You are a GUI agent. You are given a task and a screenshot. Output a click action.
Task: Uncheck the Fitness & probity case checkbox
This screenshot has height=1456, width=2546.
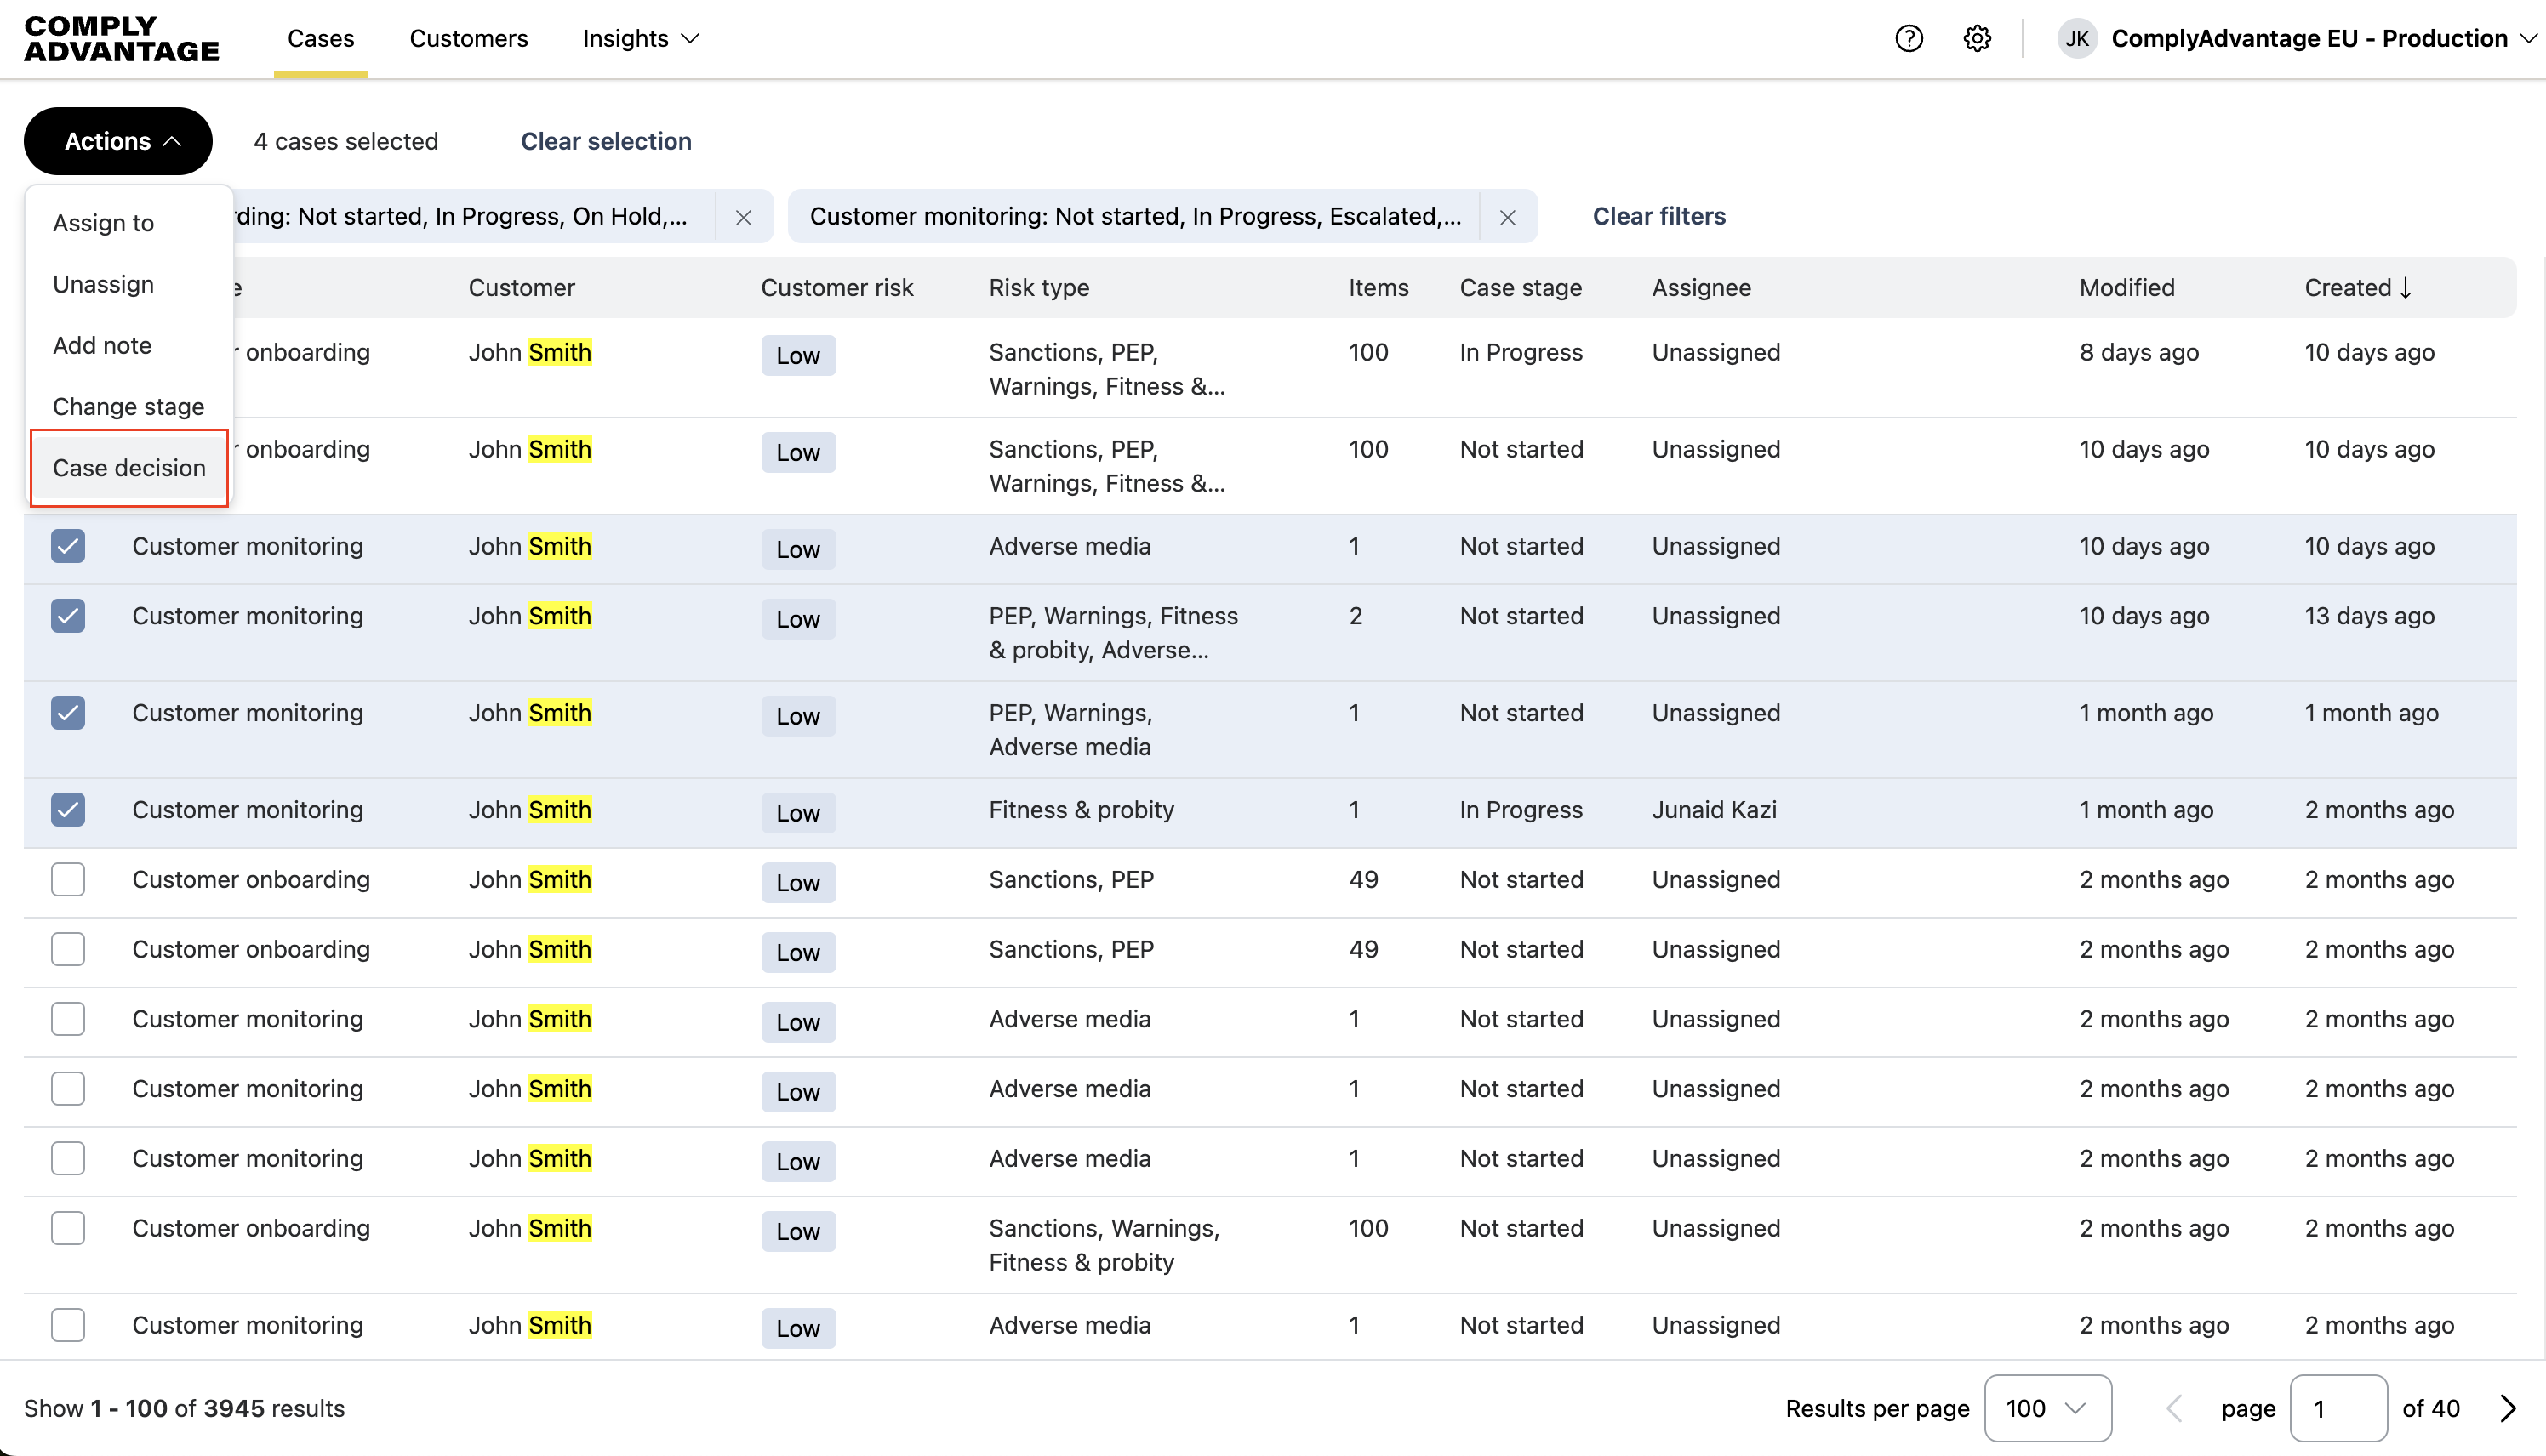[x=68, y=809]
